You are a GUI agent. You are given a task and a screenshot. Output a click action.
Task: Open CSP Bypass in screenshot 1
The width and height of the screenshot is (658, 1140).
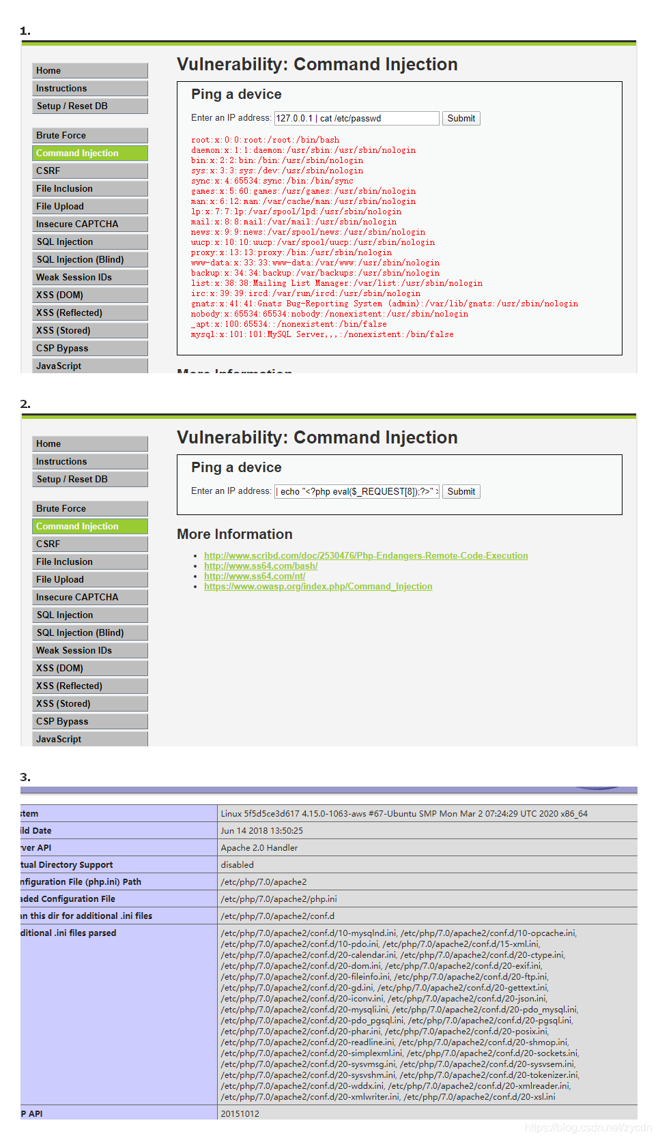tap(89, 348)
